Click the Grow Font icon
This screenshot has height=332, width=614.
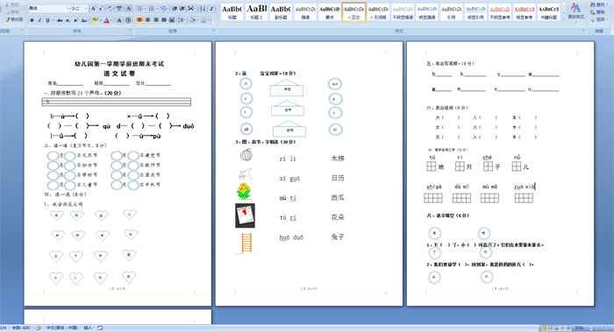click(x=93, y=9)
